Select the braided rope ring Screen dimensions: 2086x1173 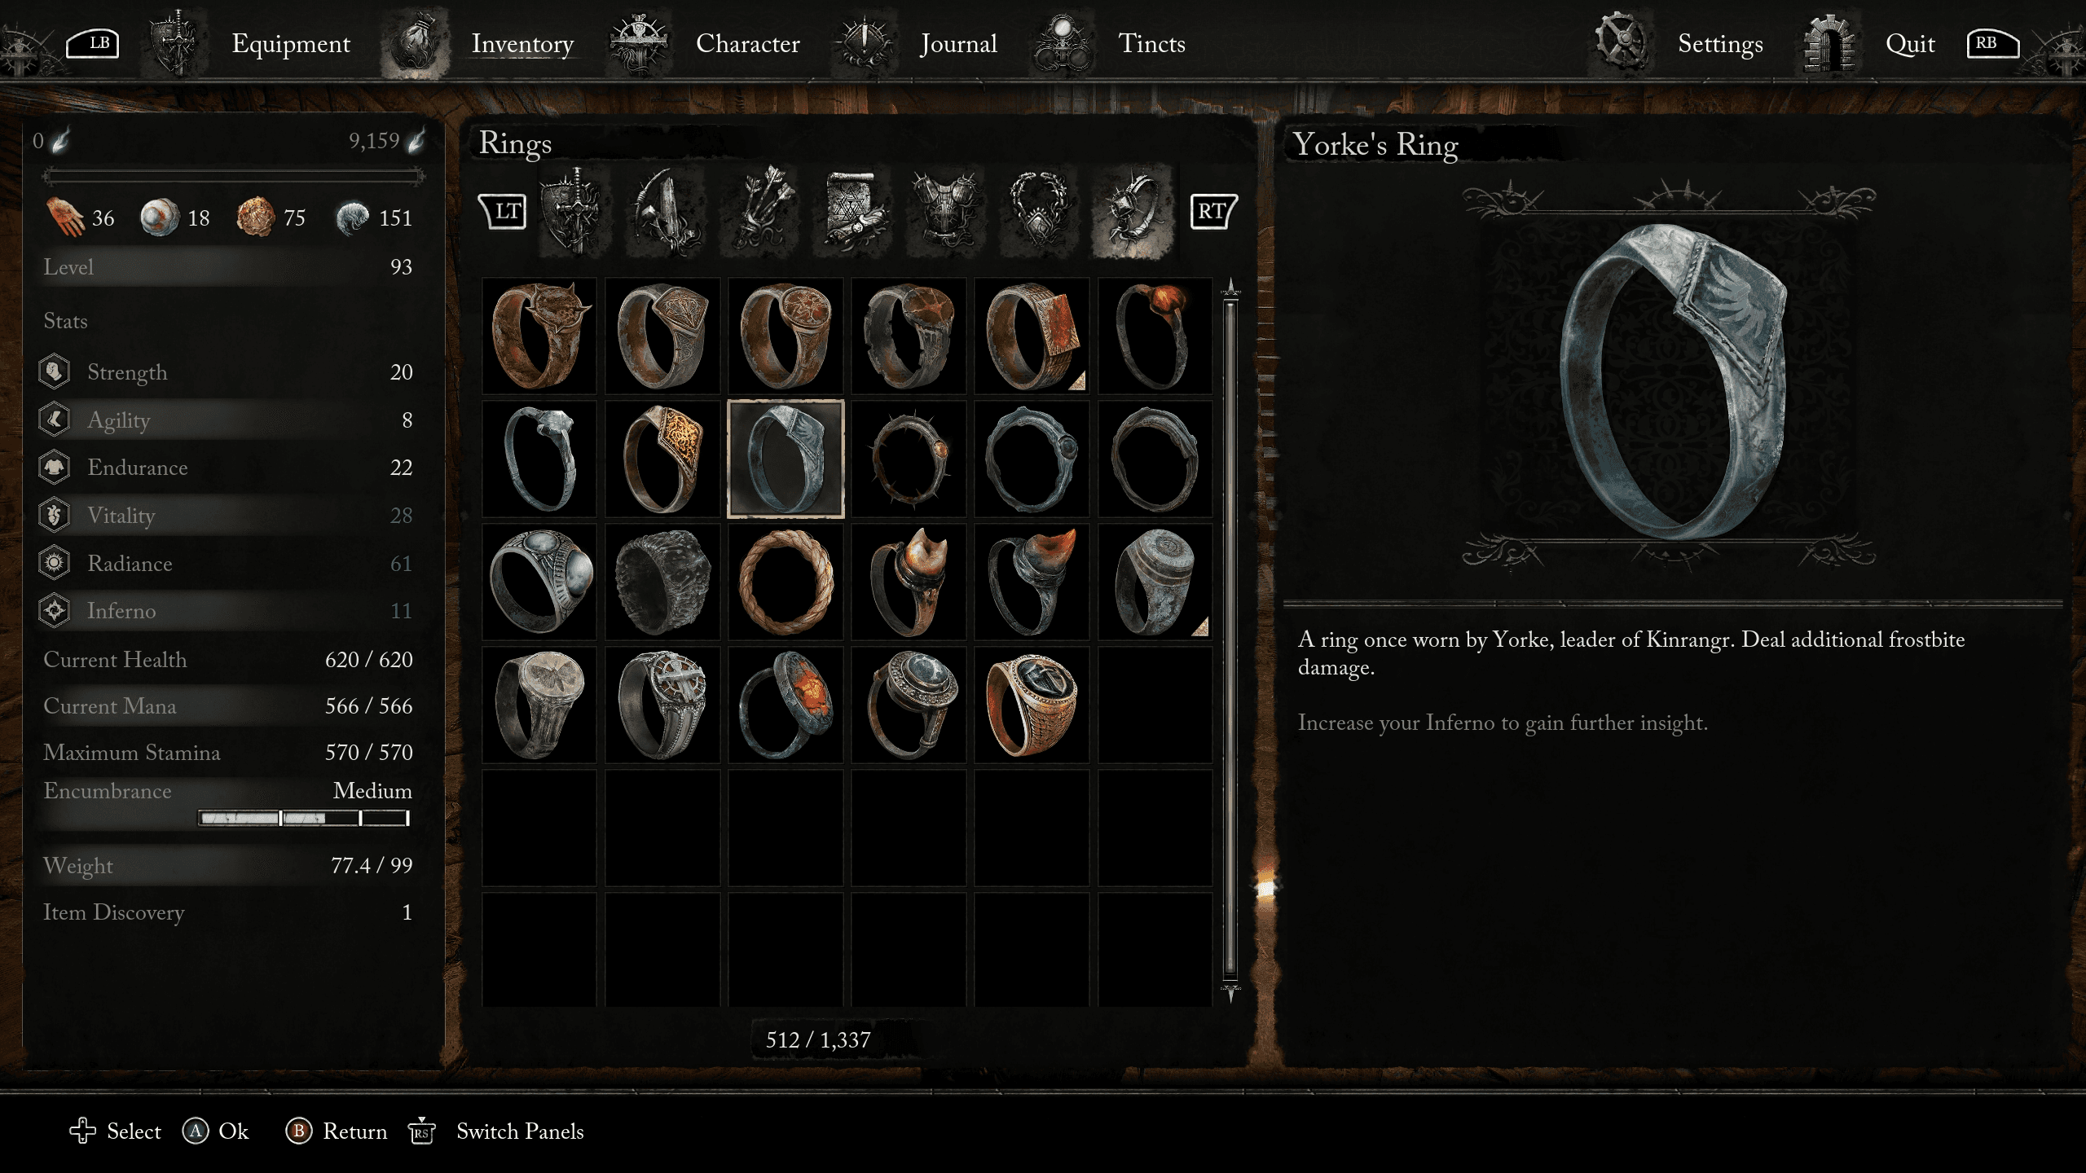point(786,582)
